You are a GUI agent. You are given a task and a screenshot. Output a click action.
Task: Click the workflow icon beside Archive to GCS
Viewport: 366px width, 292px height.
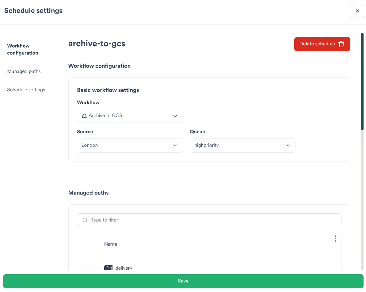tap(84, 116)
